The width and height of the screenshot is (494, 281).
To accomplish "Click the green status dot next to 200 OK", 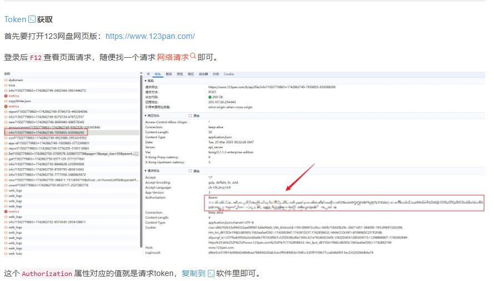I will [x=210, y=97].
